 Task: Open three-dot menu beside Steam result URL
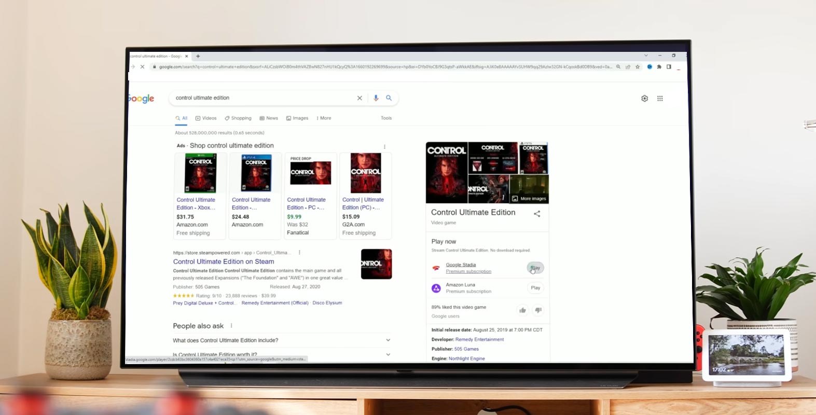(299, 253)
